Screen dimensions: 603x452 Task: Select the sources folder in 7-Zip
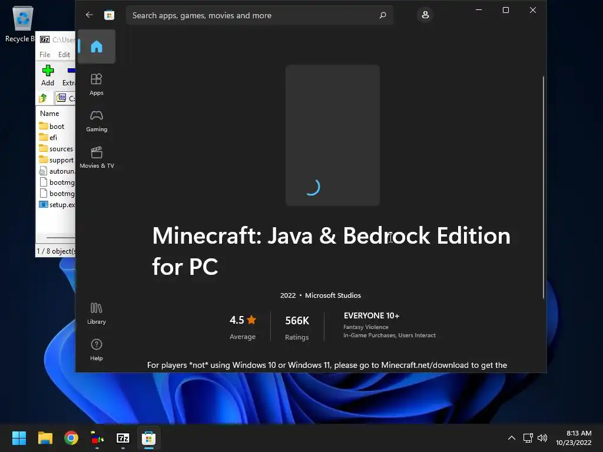pos(57,148)
